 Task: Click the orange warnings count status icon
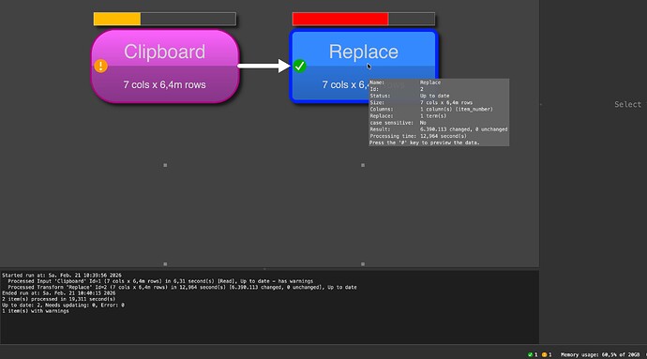[x=544, y=354]
